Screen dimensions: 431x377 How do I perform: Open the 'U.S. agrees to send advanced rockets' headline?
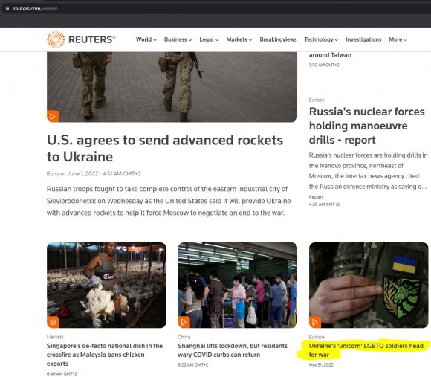(165, 149)
